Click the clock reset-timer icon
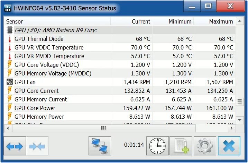This screenshot has width=248, height=163. click(157, 146)
